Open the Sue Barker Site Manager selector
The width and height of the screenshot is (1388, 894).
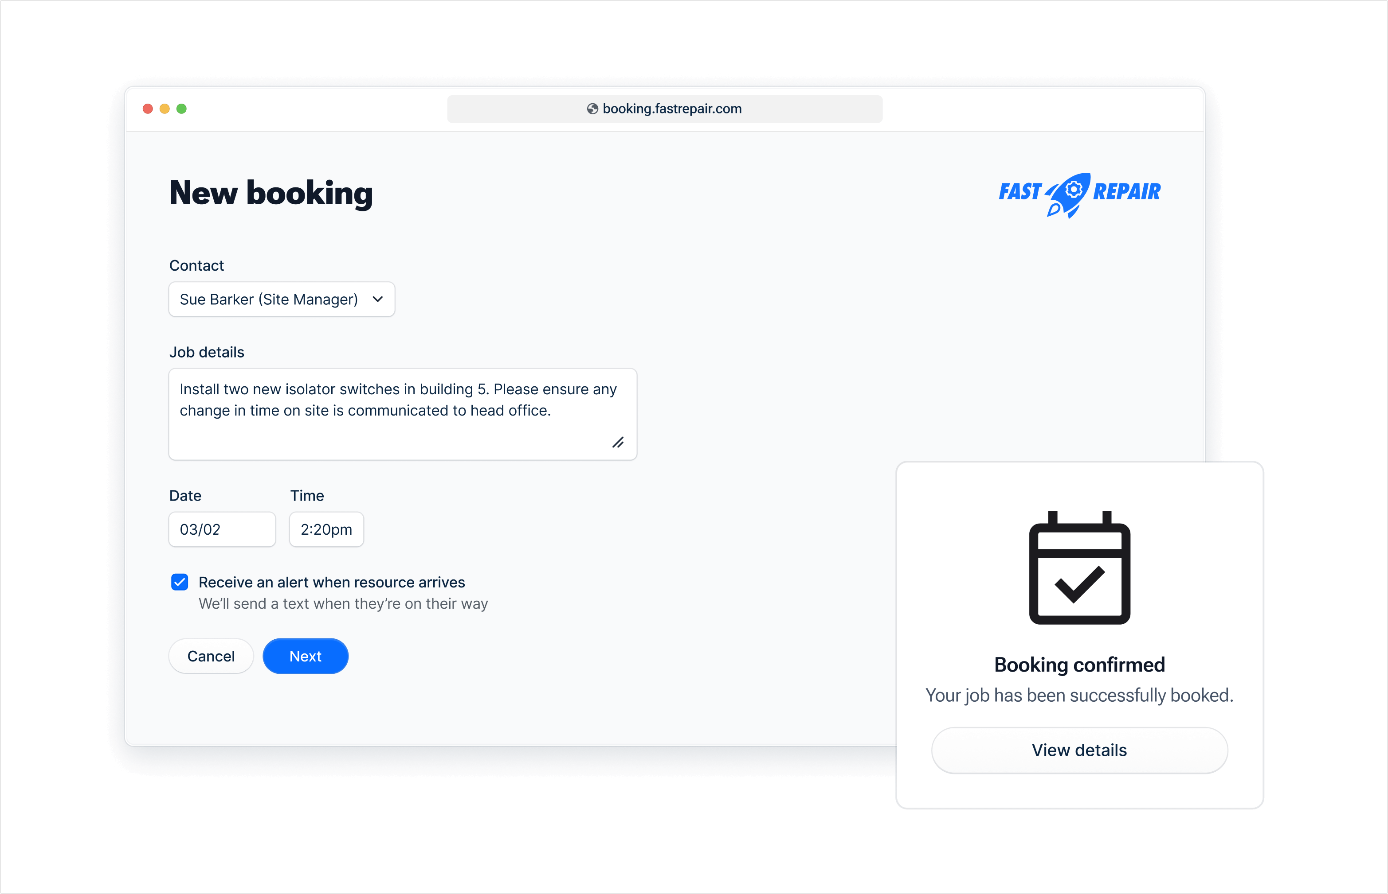tap(280, 299)
